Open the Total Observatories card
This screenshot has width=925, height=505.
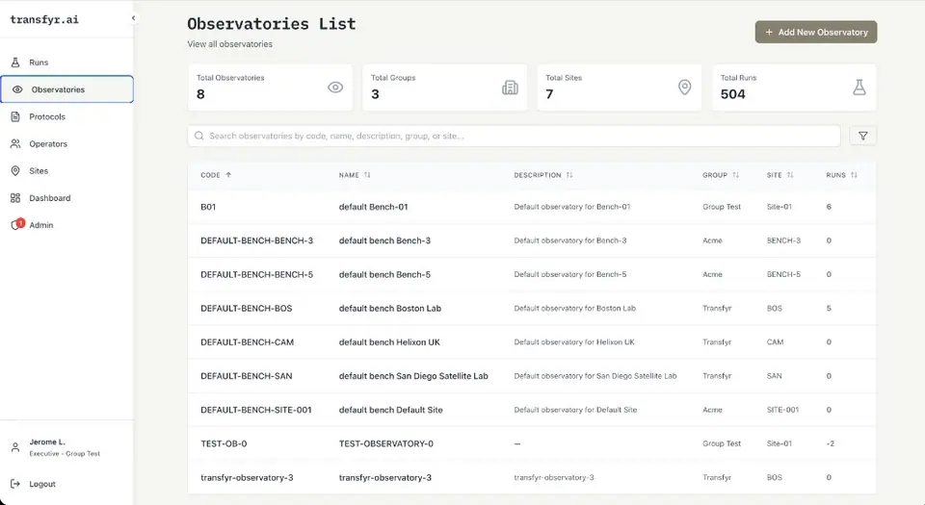coord(270,88)
